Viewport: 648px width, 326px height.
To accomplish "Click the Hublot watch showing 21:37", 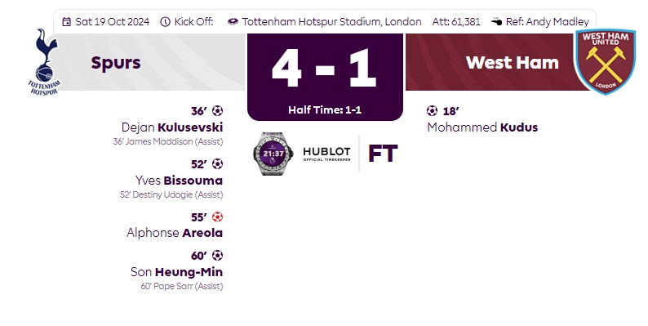I will tap(273, 154).
